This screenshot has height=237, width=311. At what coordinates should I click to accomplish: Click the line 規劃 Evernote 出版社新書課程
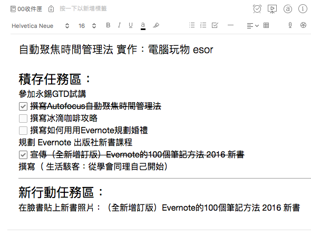(x=75, y=143)
